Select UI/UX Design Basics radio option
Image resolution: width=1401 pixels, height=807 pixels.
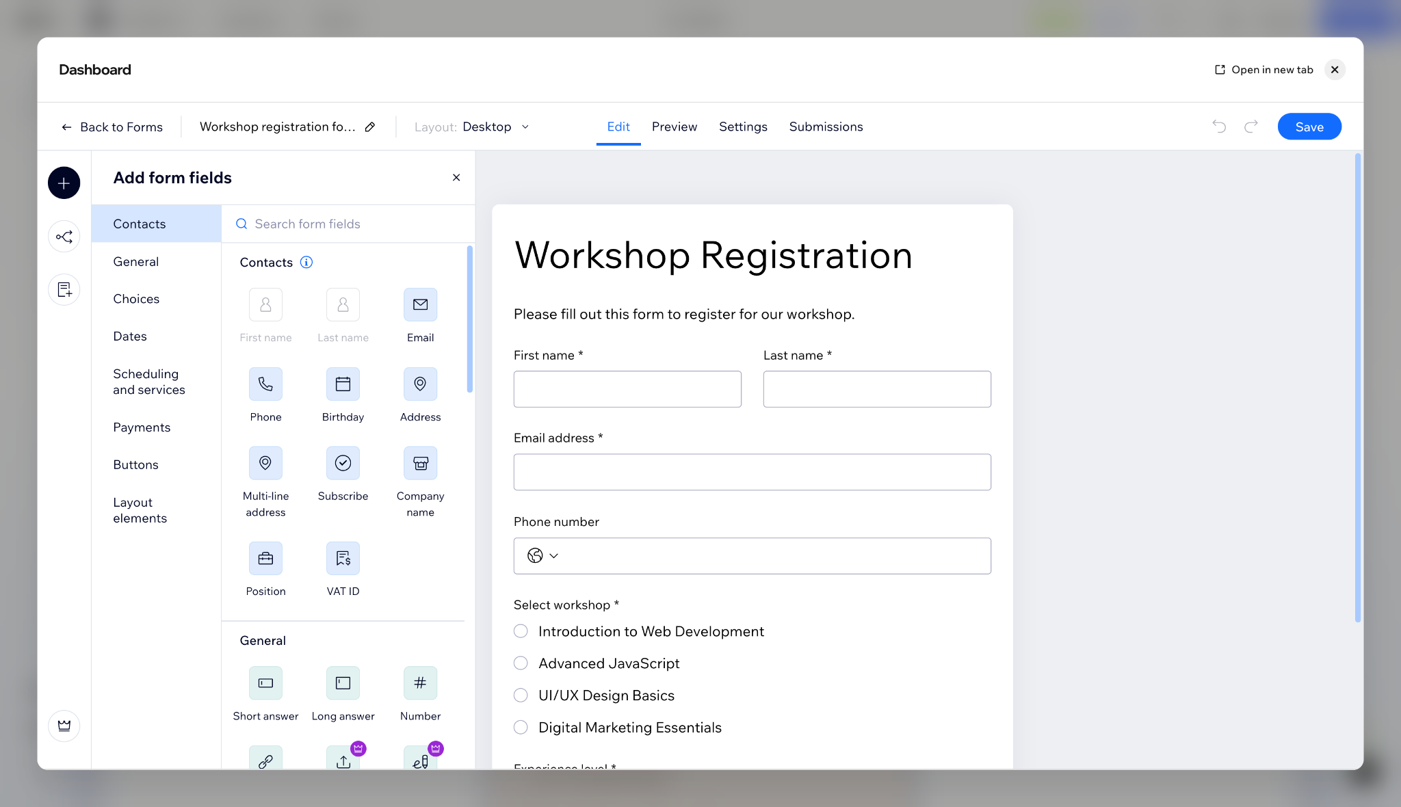click(x=521, y=696)
